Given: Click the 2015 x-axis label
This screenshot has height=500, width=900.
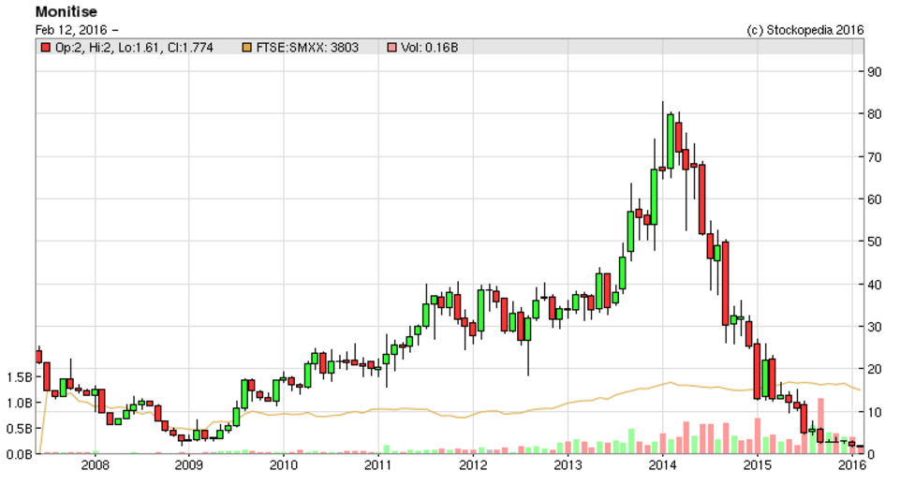Looking at the screenshot, I should [x=757, y=464].
